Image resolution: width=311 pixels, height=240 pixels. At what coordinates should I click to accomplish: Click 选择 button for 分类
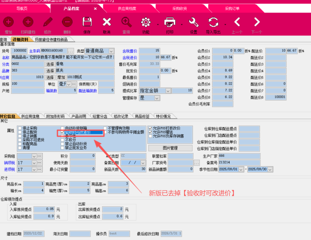pyautogui.click(x=50, y=64)
